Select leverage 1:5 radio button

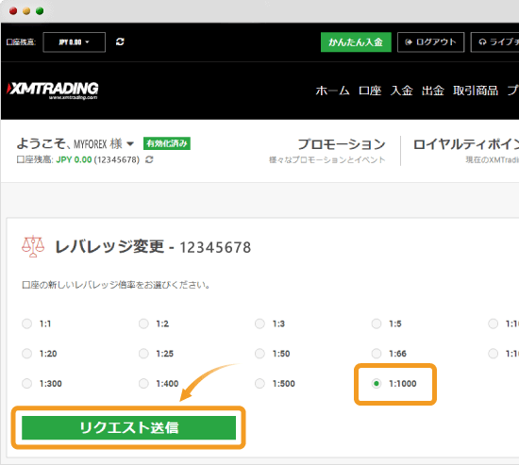377,324
